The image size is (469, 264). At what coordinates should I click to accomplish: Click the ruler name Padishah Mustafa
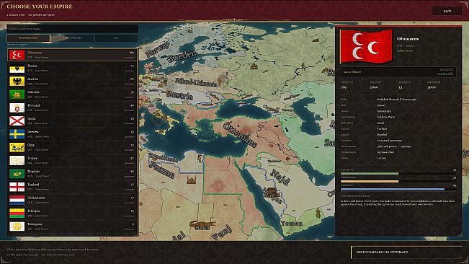tap(397, 100)
